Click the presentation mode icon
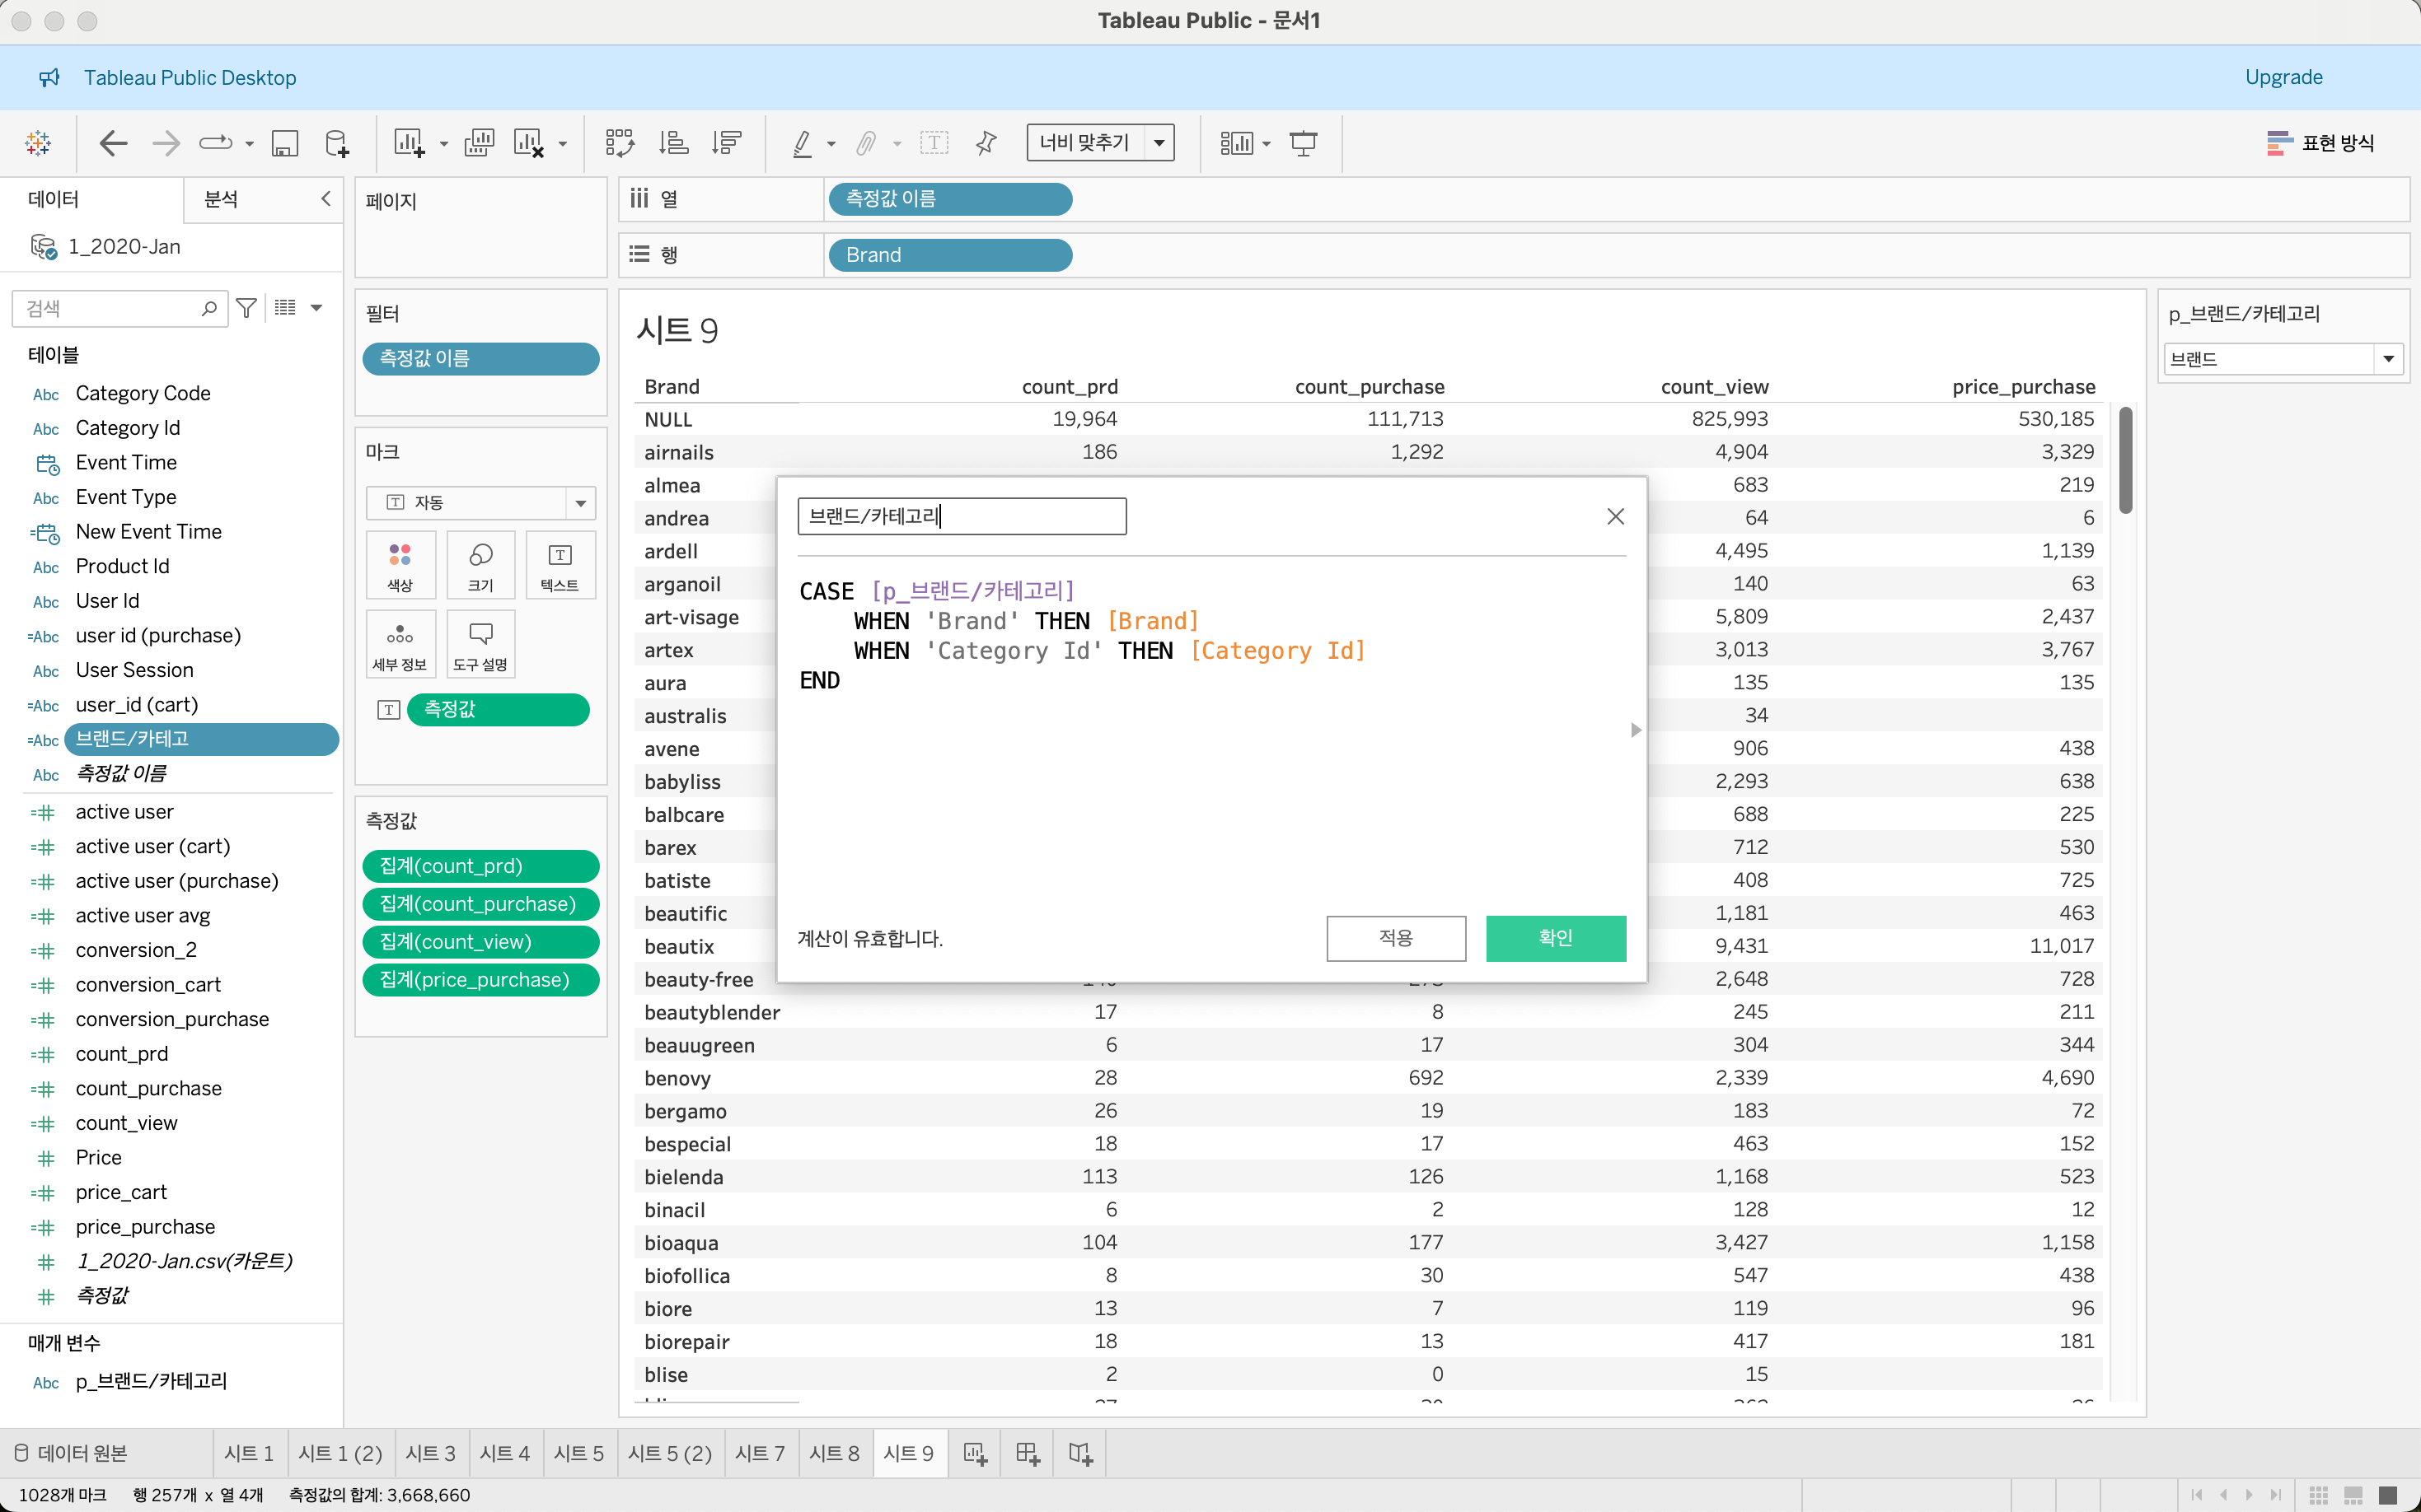The height and width of the screenshot is (1512, 2421). (x=1303, y=143)
